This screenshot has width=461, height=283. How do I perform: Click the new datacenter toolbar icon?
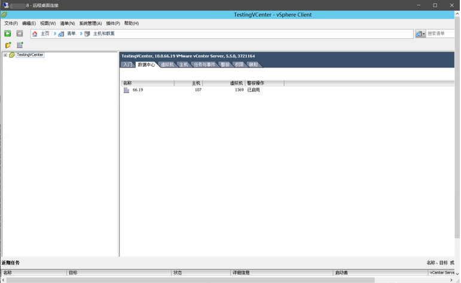(x=20, y=45)
